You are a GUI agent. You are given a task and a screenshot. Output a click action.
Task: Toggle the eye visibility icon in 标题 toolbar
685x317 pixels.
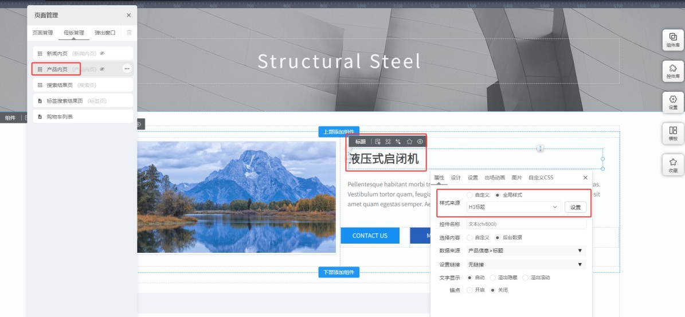pyautogui.click(x=420, y=142)
